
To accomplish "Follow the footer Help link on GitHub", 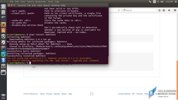I will 70,94.
